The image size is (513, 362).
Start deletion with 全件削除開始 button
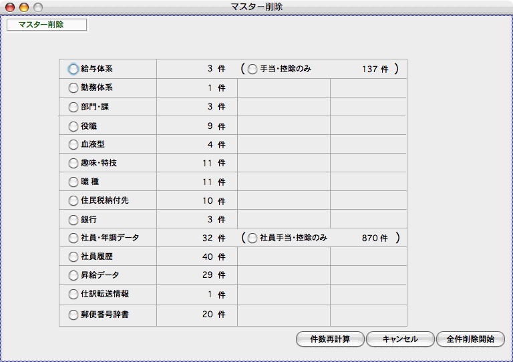(470, 339)
